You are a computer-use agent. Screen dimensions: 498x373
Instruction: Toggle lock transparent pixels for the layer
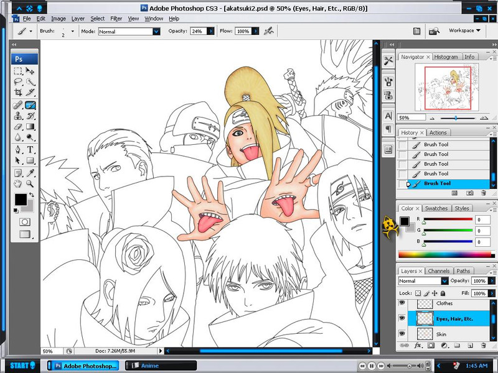(418, 293)
